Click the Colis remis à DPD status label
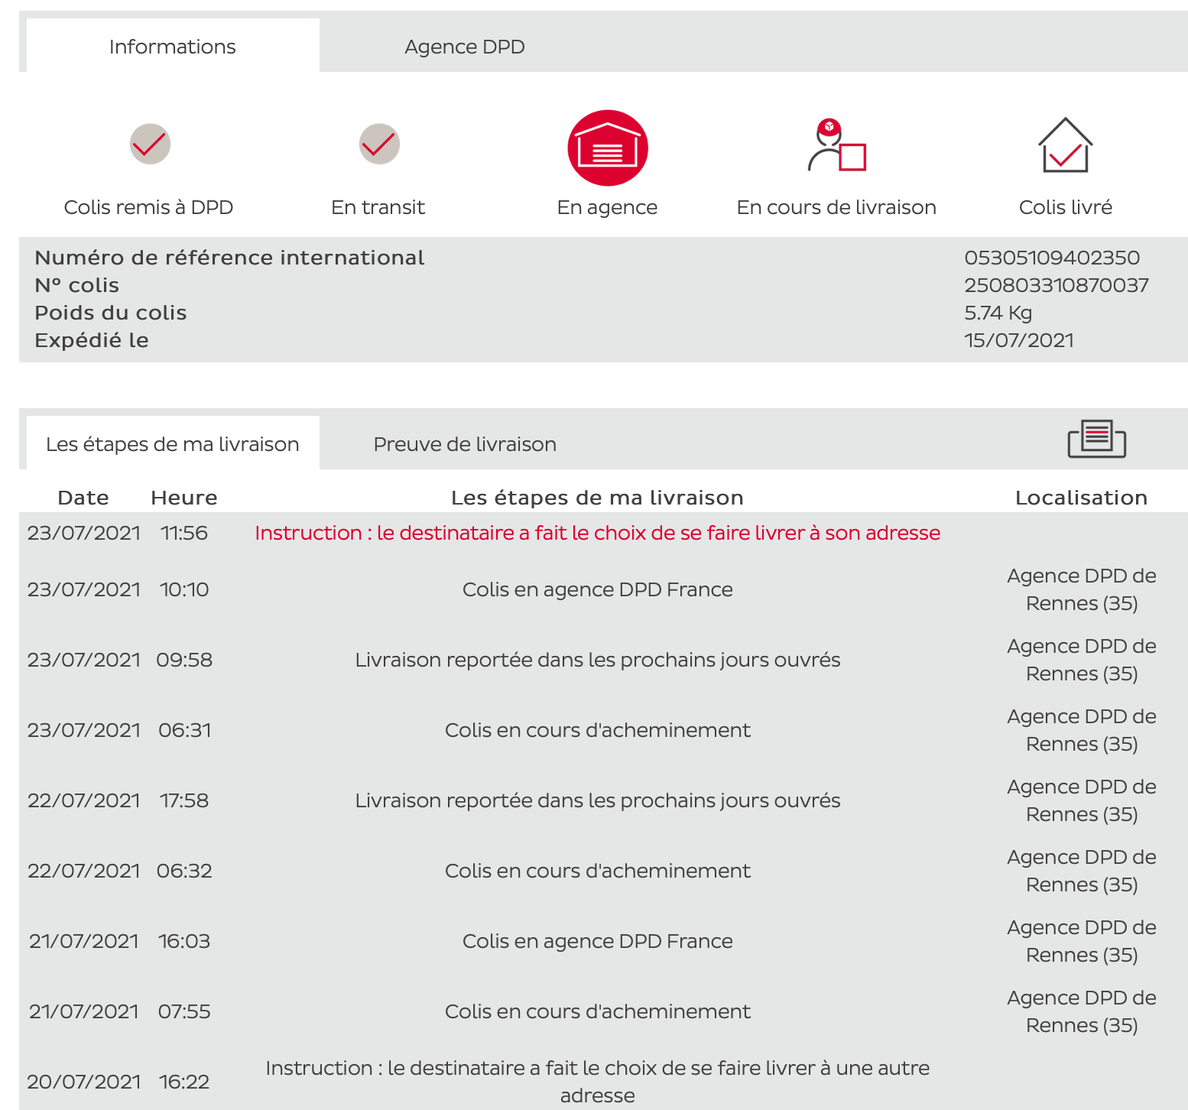 point(149,207)
